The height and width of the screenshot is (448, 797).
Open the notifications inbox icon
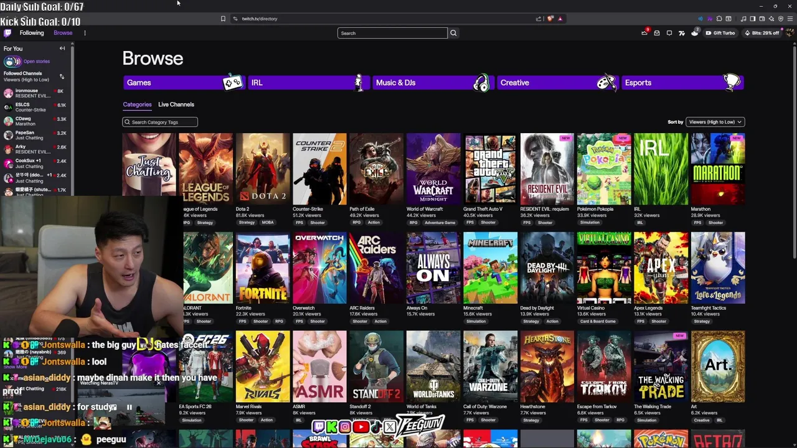657,33
